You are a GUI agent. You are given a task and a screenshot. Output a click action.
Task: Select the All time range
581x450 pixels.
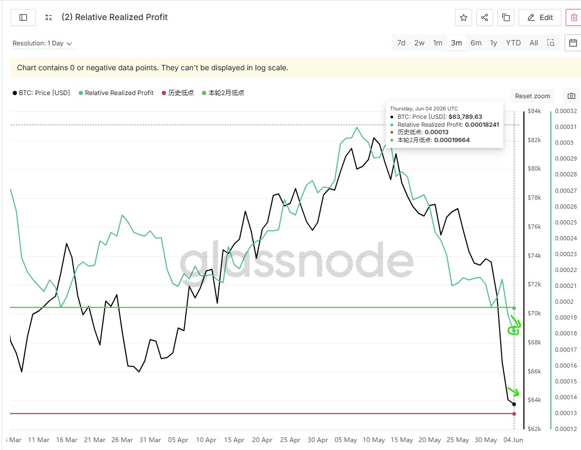pos(533,43)
